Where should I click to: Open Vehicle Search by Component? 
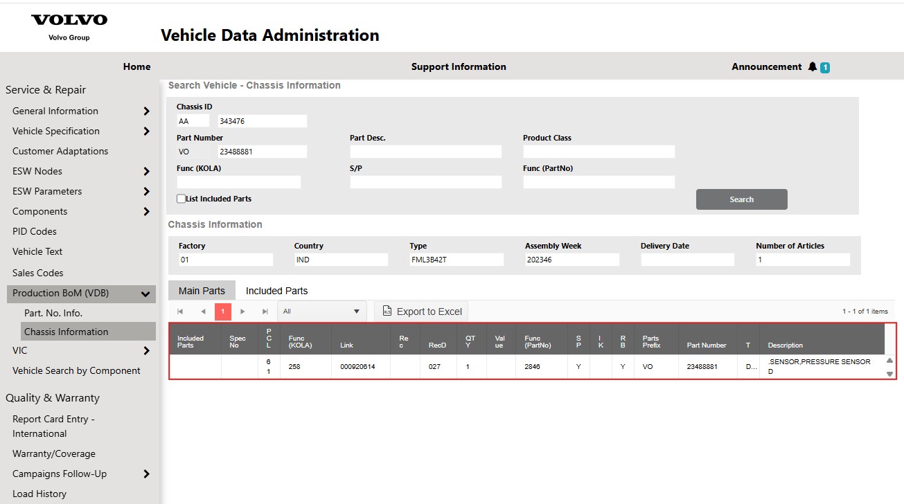point(76,370)
